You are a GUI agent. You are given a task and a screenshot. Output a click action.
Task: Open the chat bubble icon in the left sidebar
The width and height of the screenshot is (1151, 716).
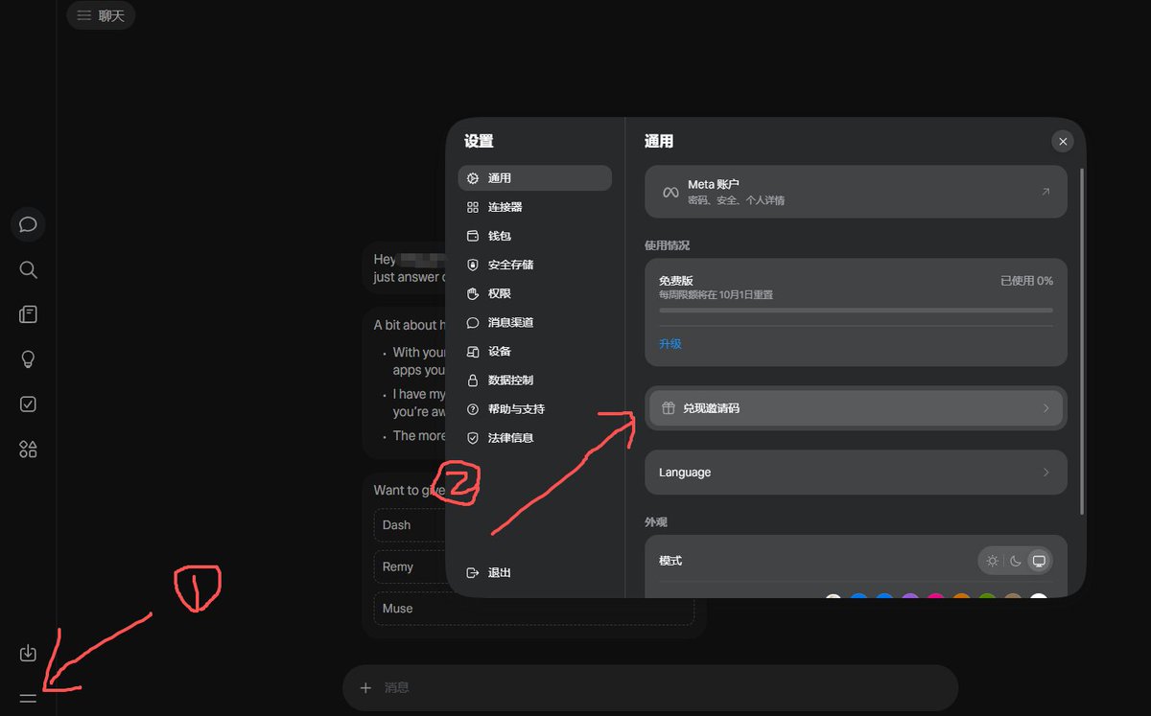pos(28,224)
